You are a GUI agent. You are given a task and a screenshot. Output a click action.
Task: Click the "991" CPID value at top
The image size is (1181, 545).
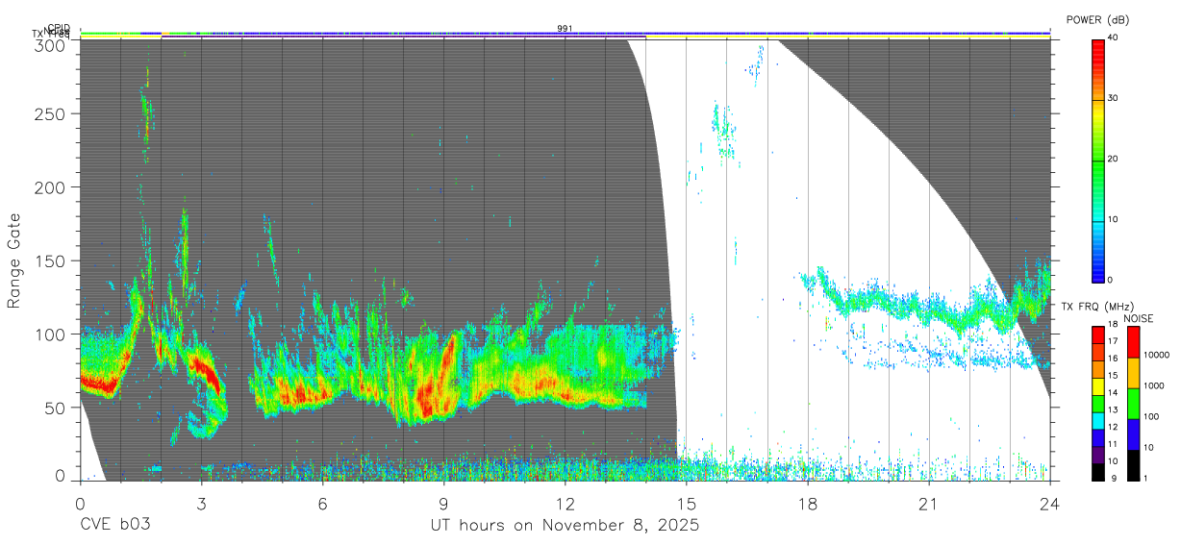pyautogui.click(x=565, y=28)
